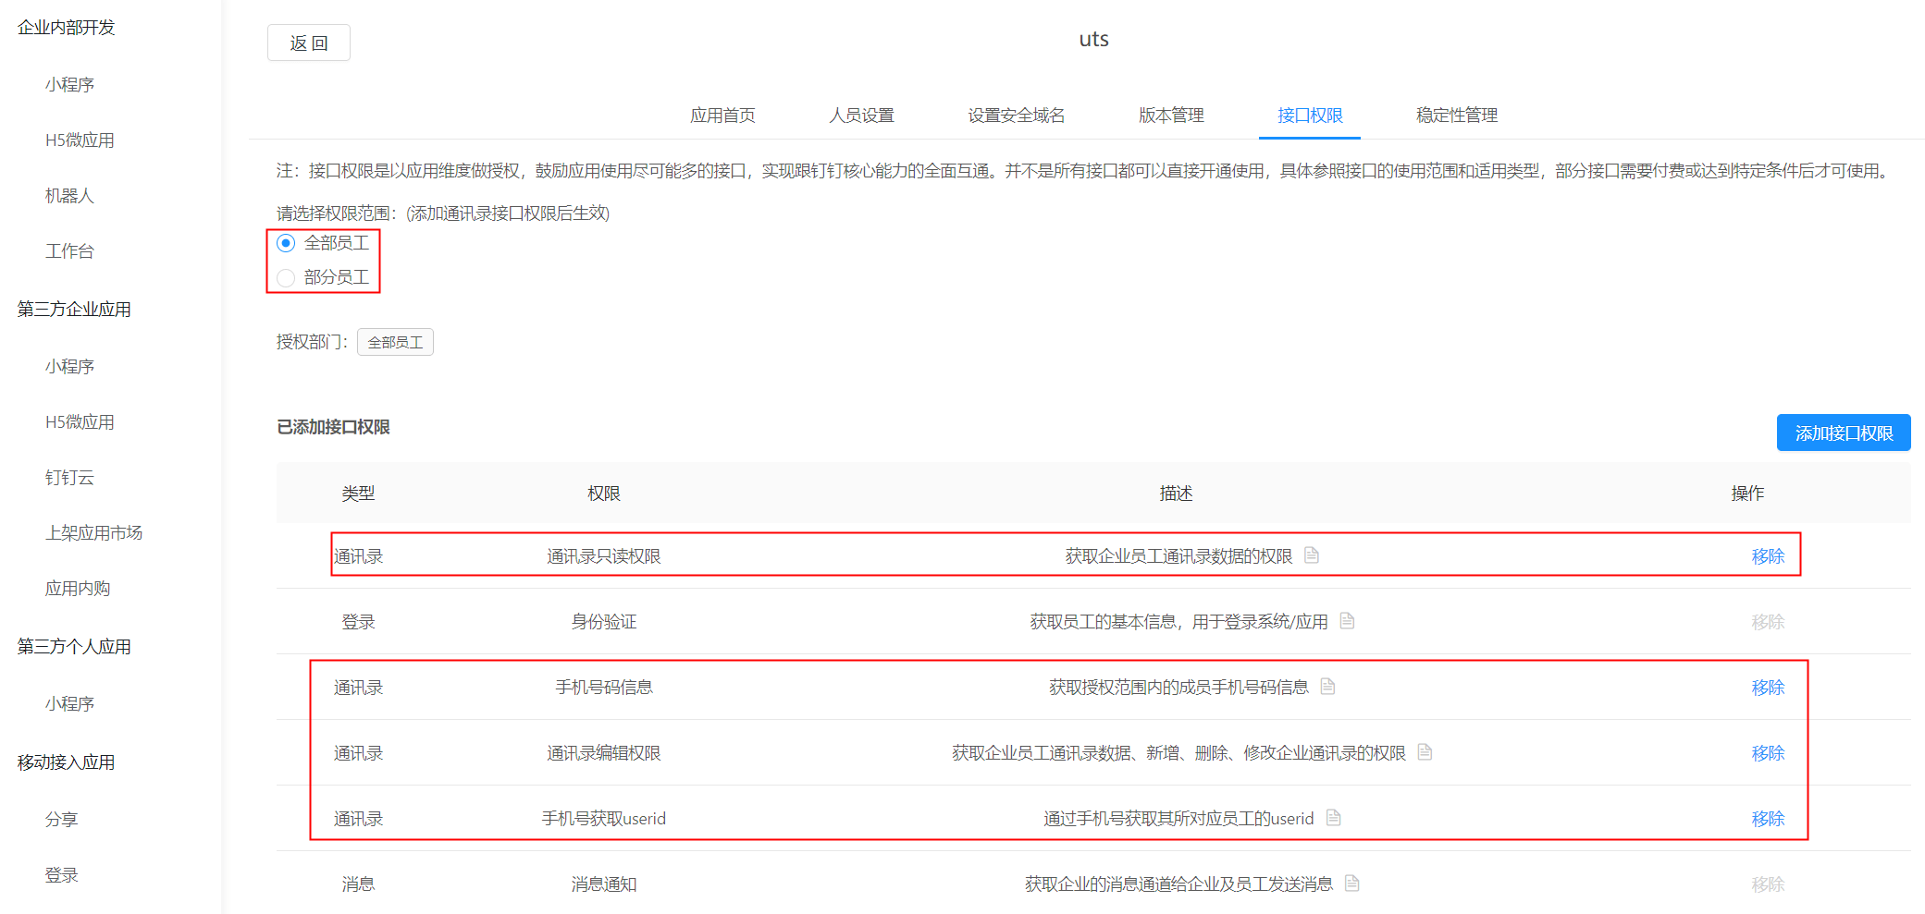Click 移除 for 手机号码信息 permission
The image size is (1925, 914).
coord(1767,688)
